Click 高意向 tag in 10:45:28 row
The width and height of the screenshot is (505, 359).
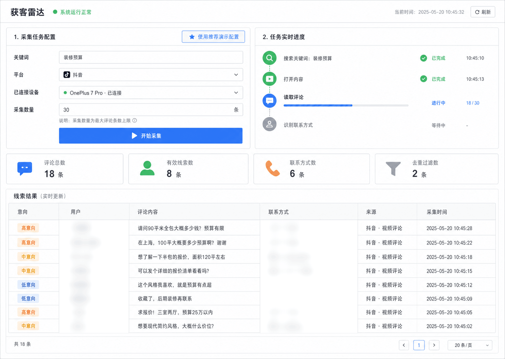28,228
